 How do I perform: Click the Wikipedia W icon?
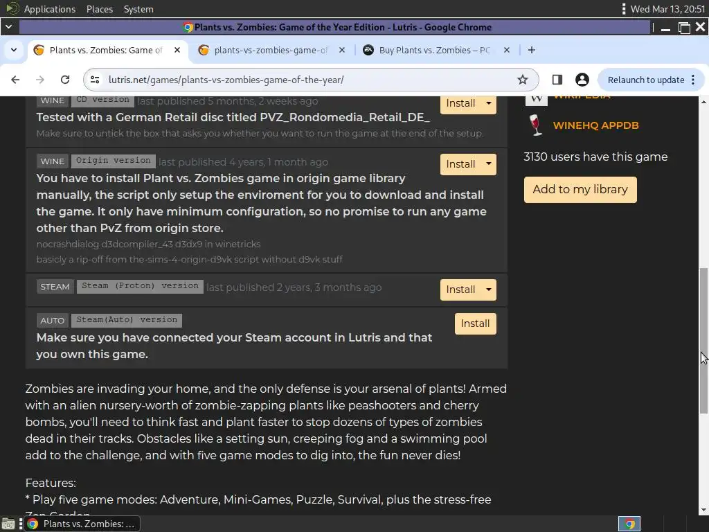[x=537, y=100]
